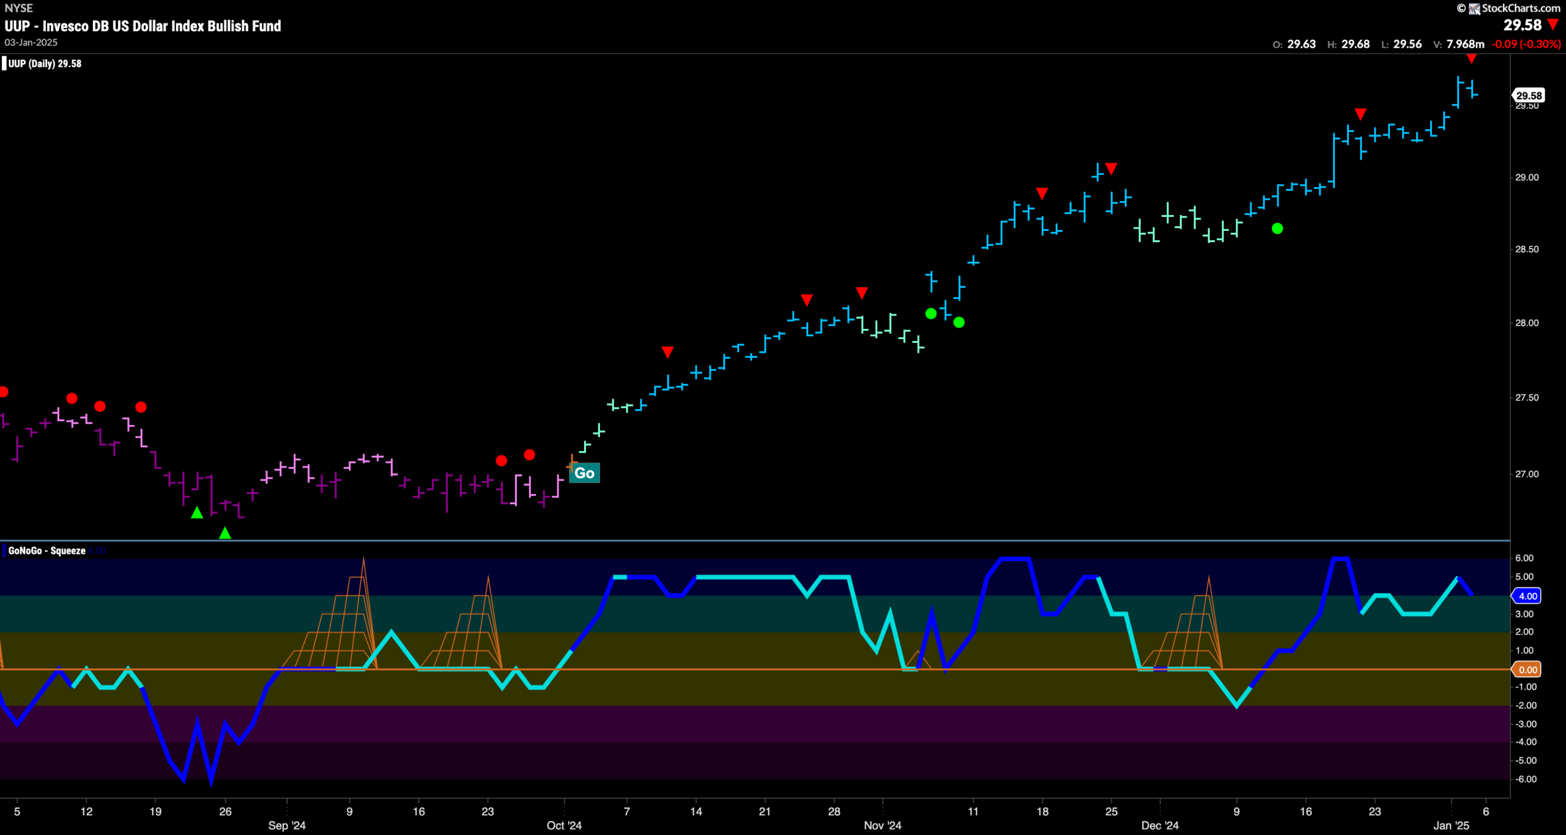The image size is (1566, 835).
Task: Click the red down triangle near Oct 11
Action: [667, 352]
